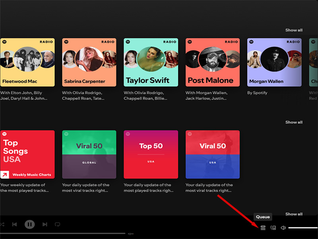Viewport: 318px width, 239px height.
Task: Skip to the previous track
Action: point(15,224)
